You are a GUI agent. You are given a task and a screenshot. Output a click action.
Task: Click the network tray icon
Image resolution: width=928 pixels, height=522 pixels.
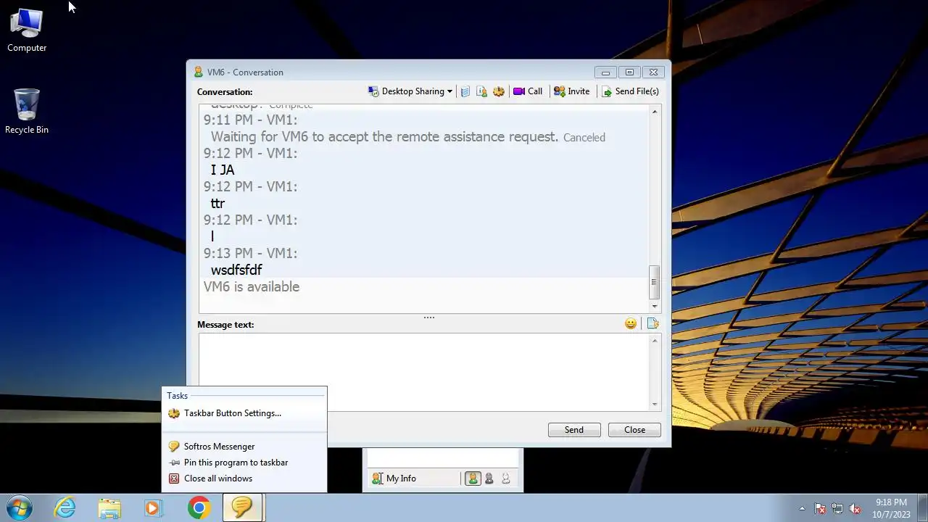[x=837, y=508]
